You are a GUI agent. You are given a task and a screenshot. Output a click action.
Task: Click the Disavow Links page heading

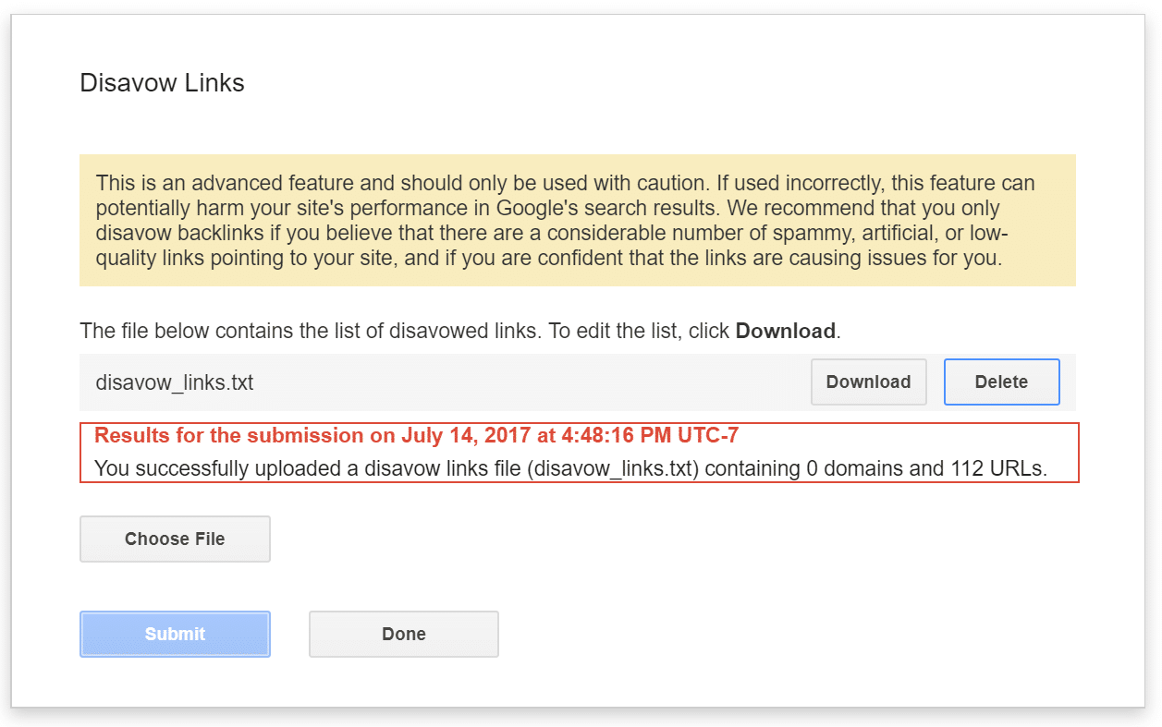pos(161,83)
